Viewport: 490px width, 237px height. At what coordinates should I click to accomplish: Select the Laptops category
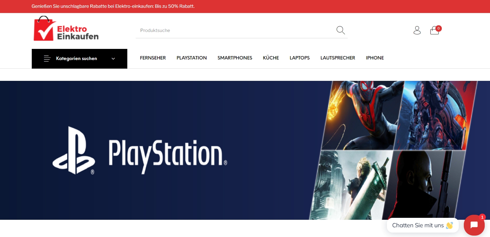(x=300, y=58)
